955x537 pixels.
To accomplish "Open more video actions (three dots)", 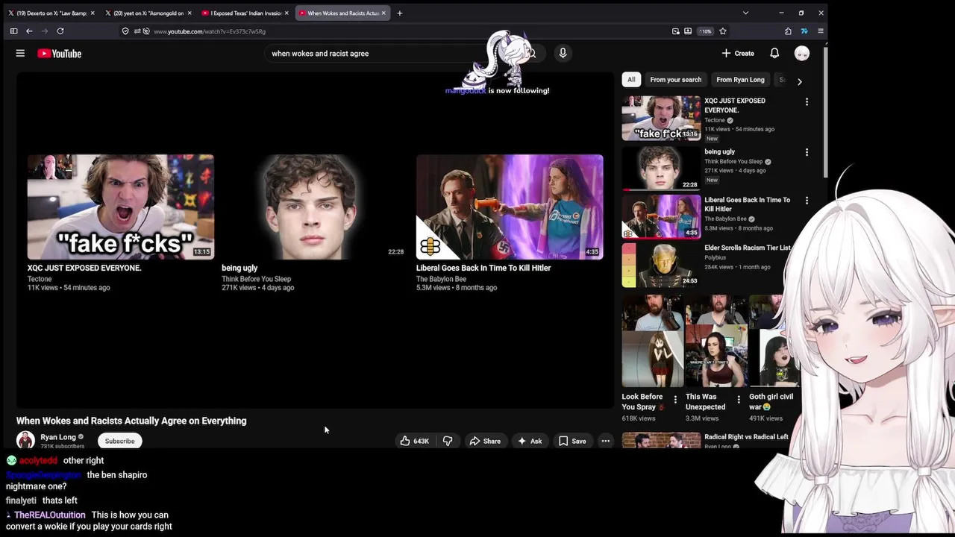I will point(606,441).
